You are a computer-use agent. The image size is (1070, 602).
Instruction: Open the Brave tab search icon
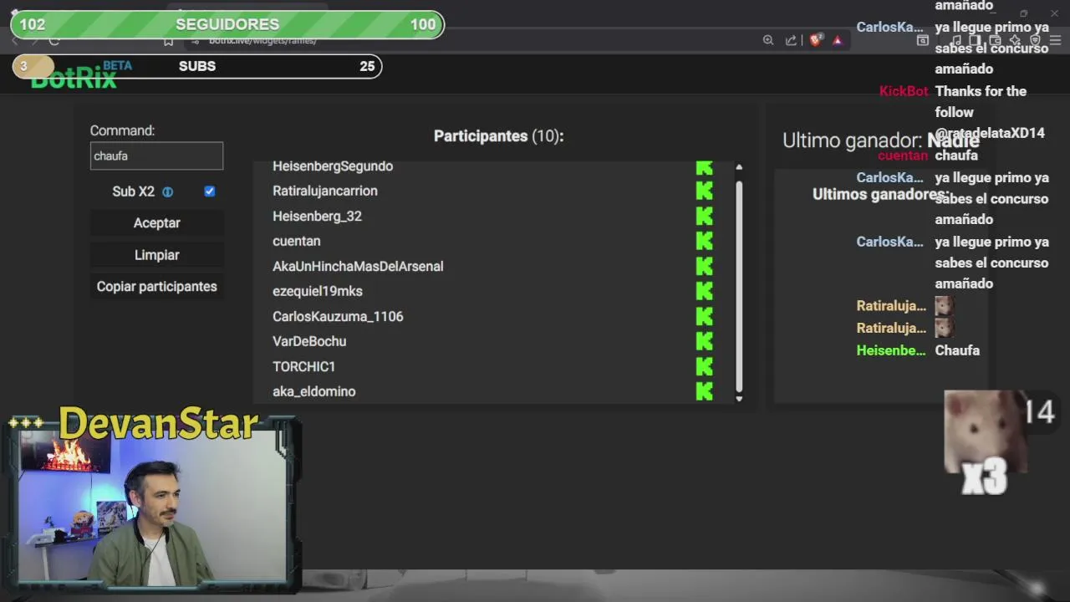923,40
